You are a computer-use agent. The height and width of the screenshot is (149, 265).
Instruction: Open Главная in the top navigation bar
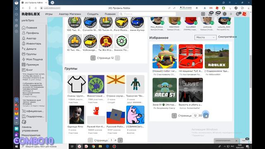pos(110,14)
